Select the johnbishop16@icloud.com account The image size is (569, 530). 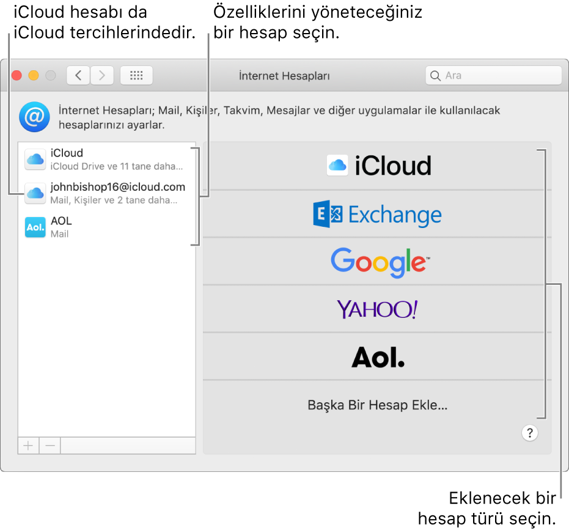[107, 193]
